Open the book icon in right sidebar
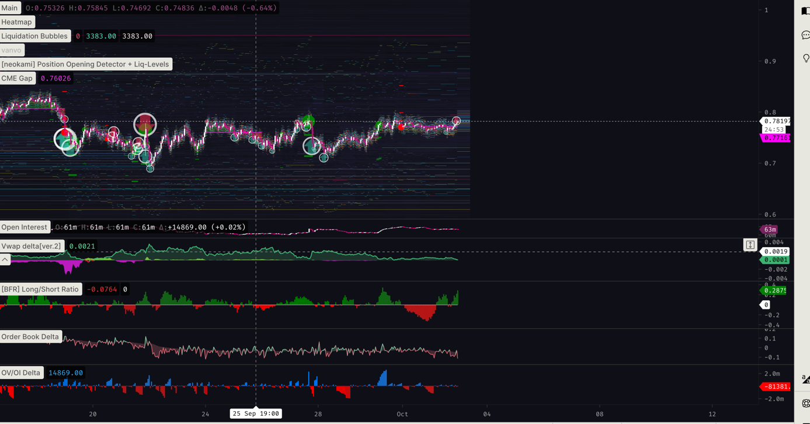 point(805,11)
